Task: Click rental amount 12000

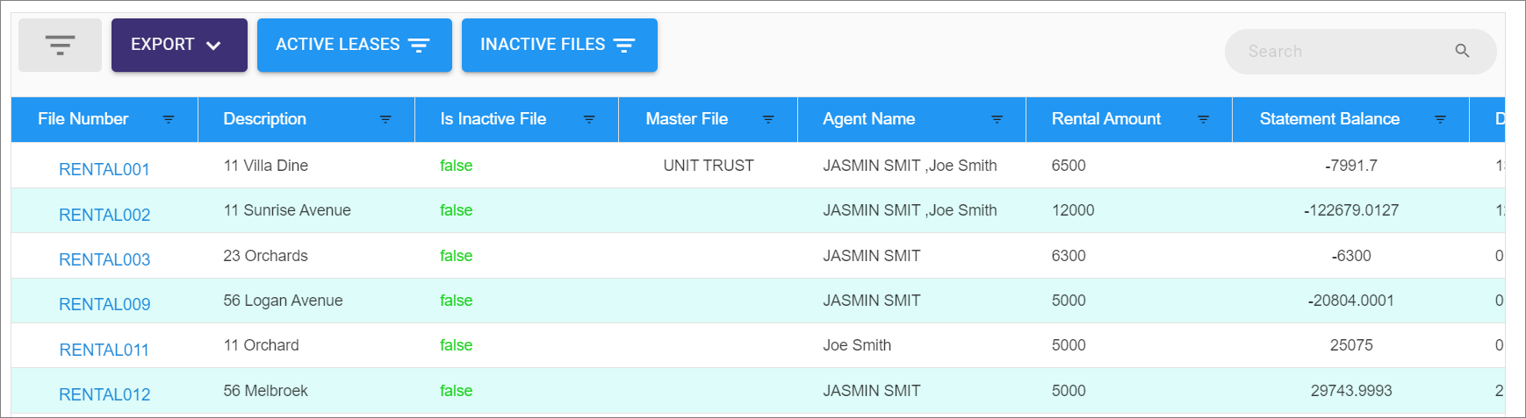Action: pos(1073,210)
